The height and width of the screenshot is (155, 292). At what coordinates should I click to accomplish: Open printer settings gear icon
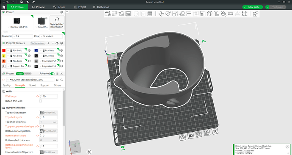point(62,12)
